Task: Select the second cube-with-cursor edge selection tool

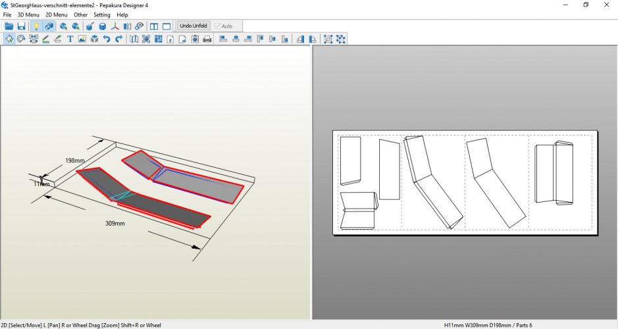Action: tap(76, 26)
